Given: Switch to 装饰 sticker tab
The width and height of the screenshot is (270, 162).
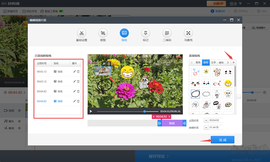Looking at the screenshot, I should [221, 62].
